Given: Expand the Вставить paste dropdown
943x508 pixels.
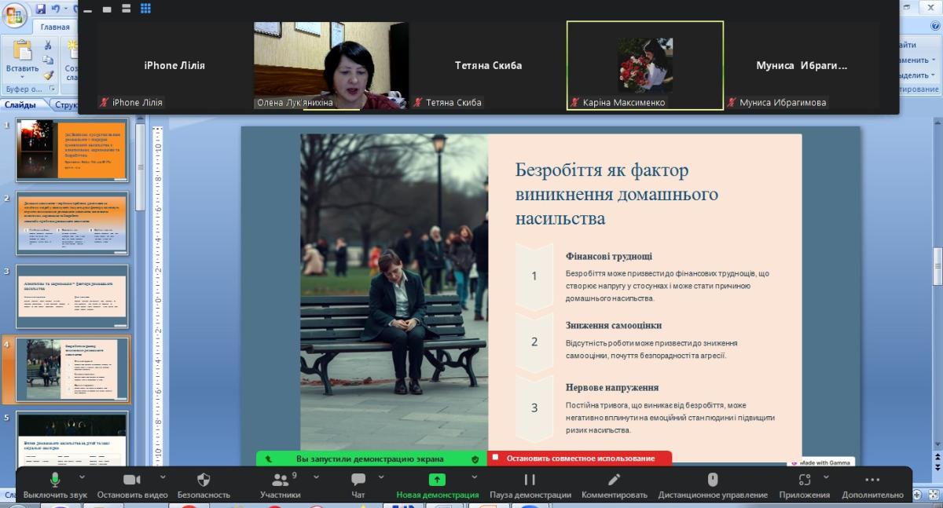Looking at the screenshot, I should (x=22, y=77).
